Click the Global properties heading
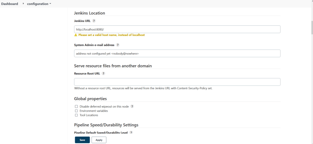 [90, 99]
